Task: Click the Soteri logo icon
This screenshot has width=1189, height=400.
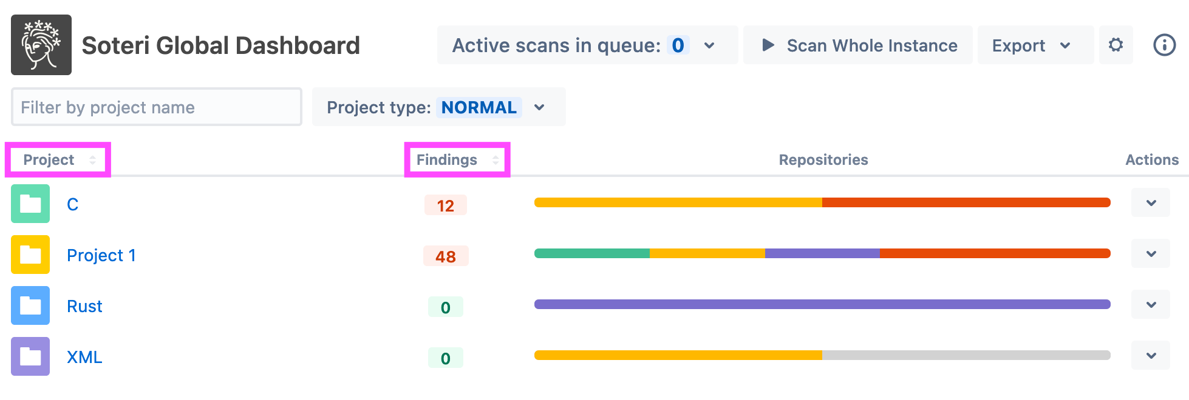Action: 41,45
